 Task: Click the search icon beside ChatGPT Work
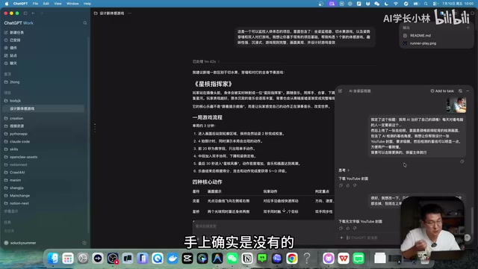85,23
